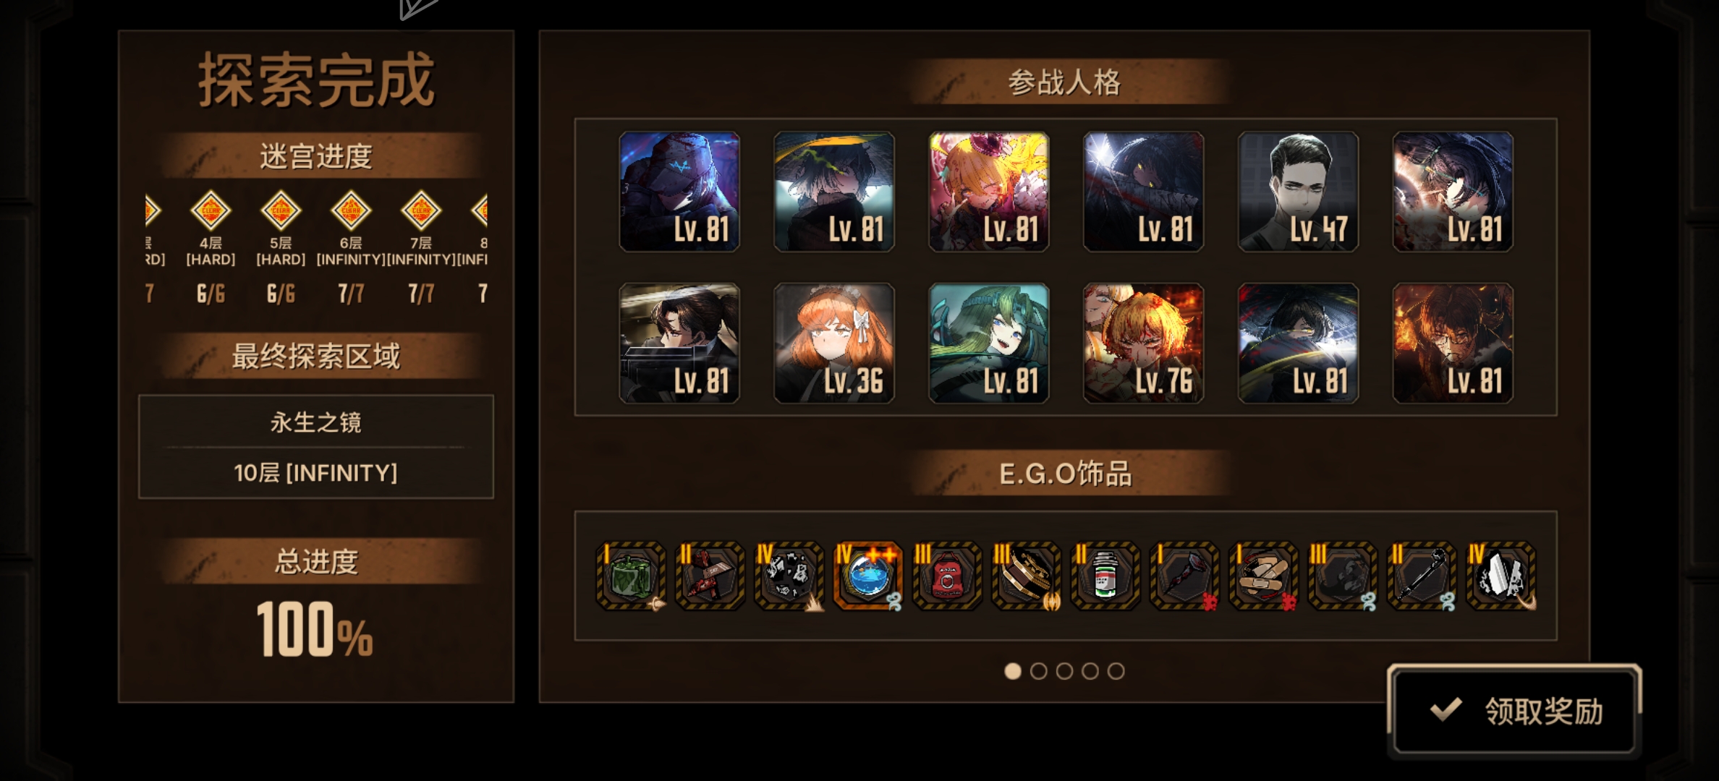Select the Lv. 36 orange-haired identity portrait
The height and width of the screenshot is (781, 1719).
pyautogui.click(x=834, y=343)
